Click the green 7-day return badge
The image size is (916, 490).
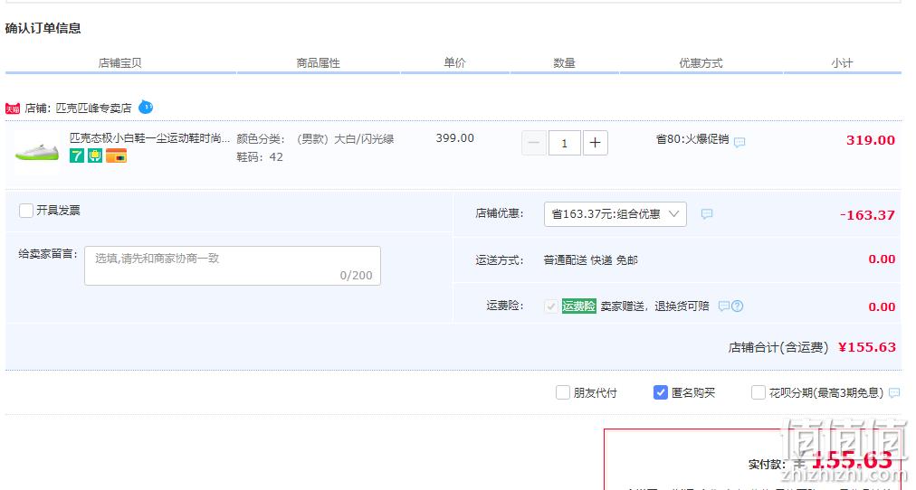pos(77,155)
